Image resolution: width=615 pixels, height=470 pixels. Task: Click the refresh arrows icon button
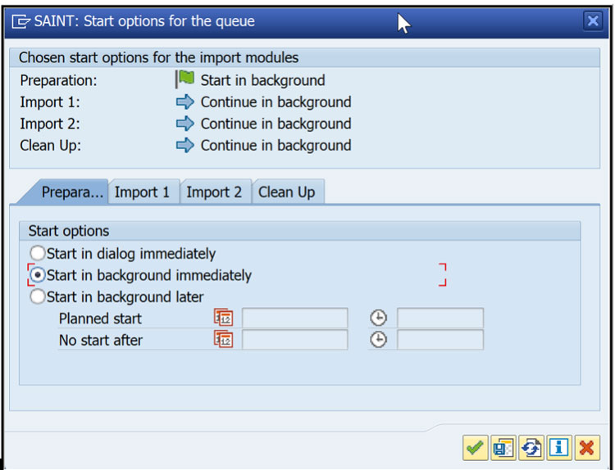coord(531,447)
